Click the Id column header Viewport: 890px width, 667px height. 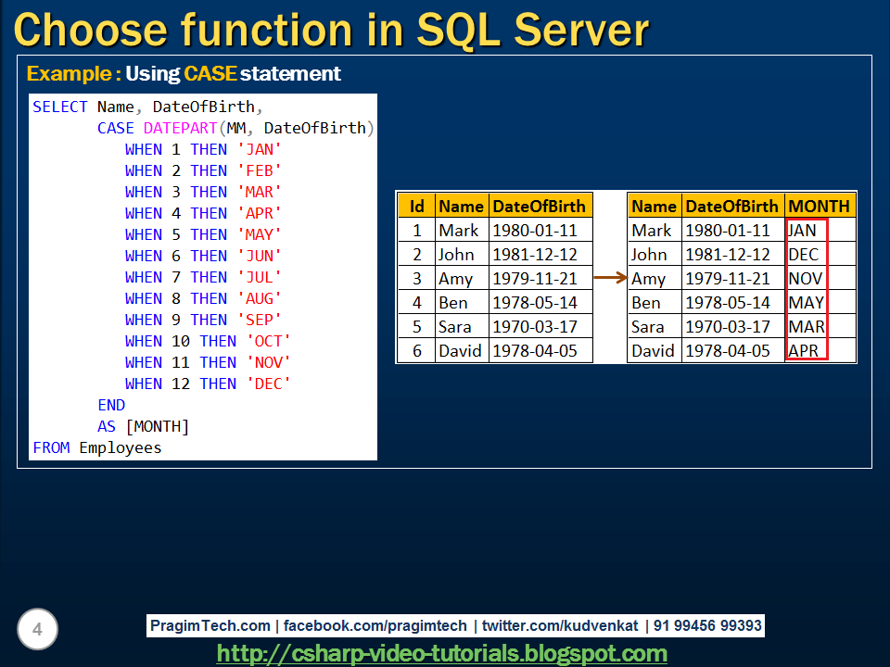[x=416, y=206]
